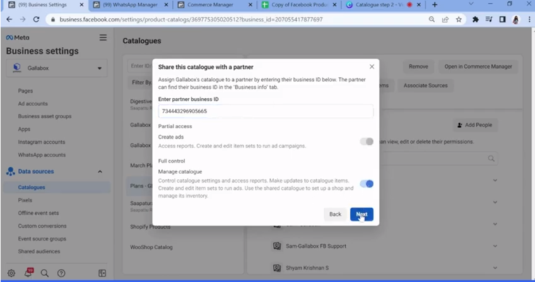Expand the Shyam Krishnan S row

(x=495, y=268)
